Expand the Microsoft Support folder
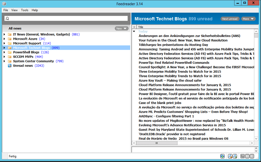The width and height of the screenshot is (261, 162). tap(4, 43)
